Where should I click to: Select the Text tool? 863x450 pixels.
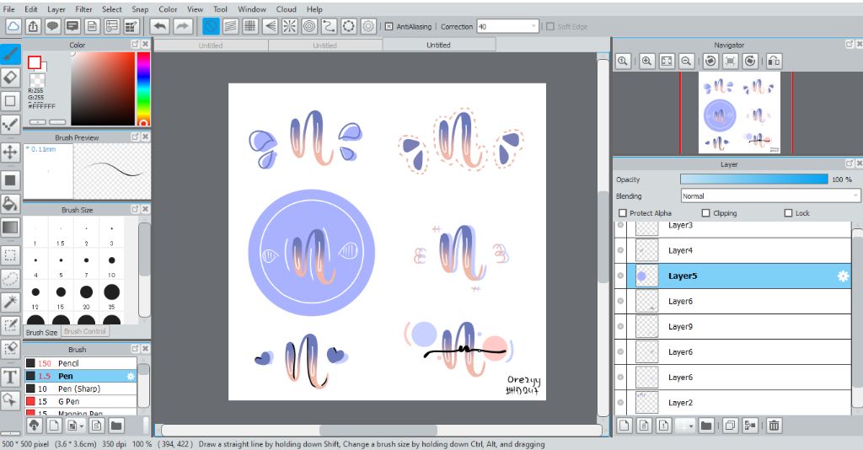10,377
